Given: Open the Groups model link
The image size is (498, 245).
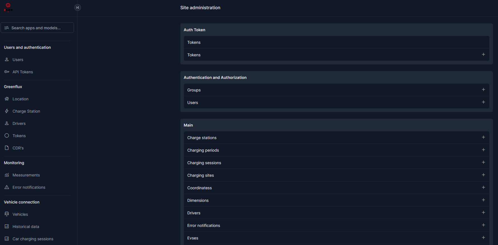Looking at the screenshot, I should pyautogui.click(x=194, y=90).
